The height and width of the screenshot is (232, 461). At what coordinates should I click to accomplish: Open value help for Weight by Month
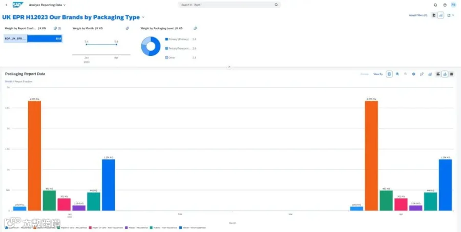[128, 28]
